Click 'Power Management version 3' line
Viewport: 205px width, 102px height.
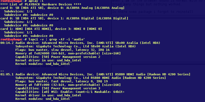tap(58, 88)
